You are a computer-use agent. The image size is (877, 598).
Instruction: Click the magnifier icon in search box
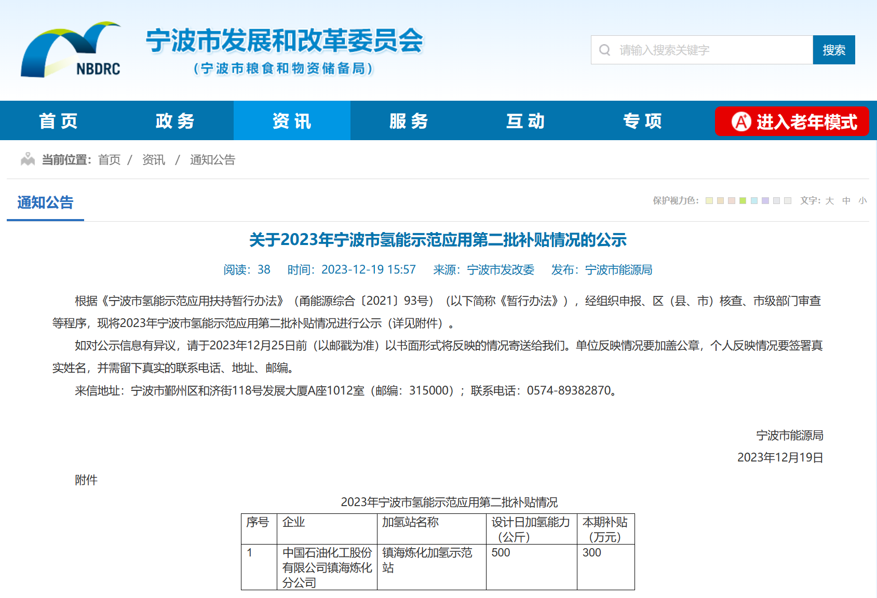point(604,50)
